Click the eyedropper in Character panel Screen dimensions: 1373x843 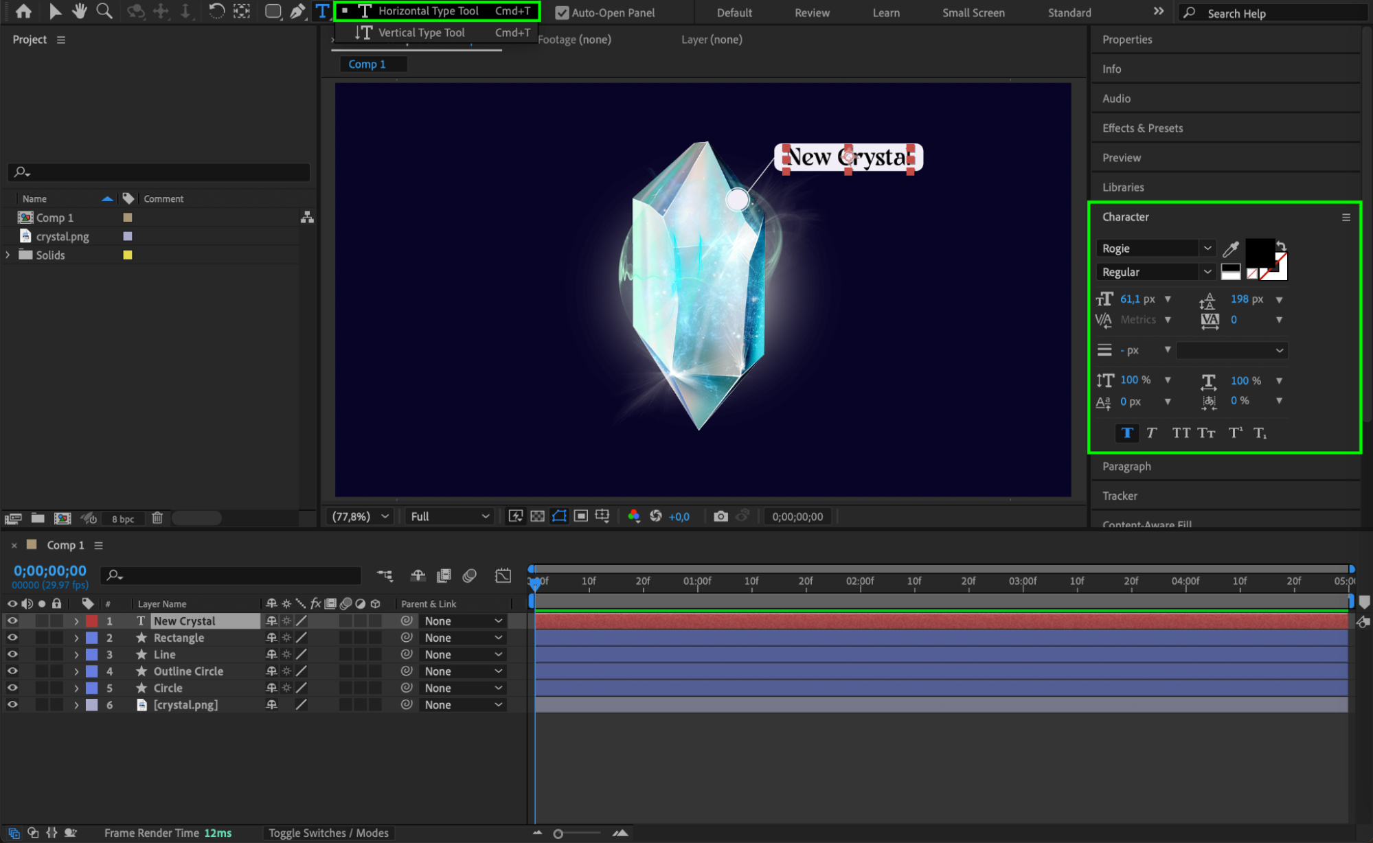pyautogui.click(x=1231, y=249)
